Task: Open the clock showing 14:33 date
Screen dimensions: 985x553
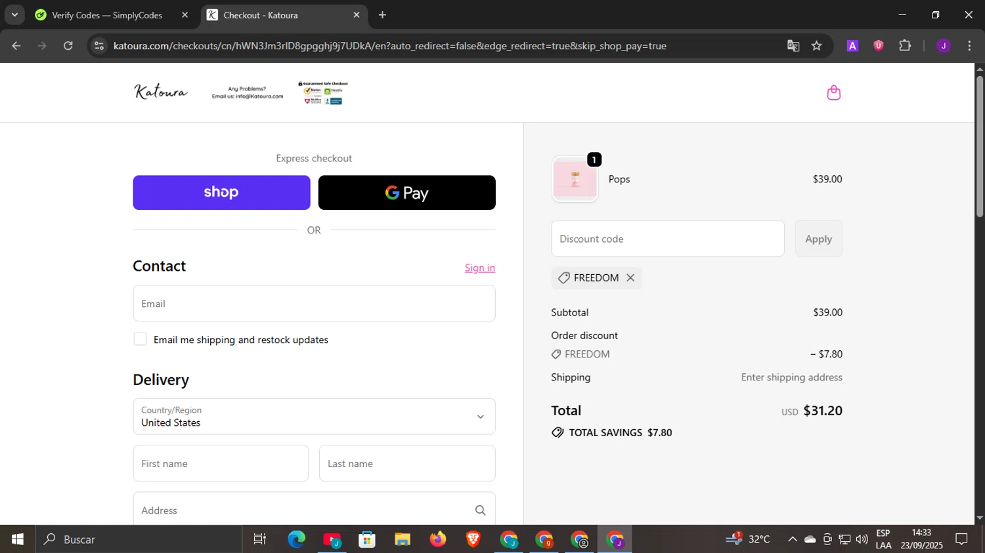Action: pos(922,539)
